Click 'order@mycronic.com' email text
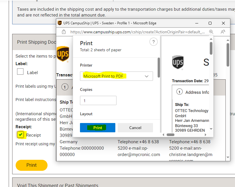235x187 pixels. point(139,155)
